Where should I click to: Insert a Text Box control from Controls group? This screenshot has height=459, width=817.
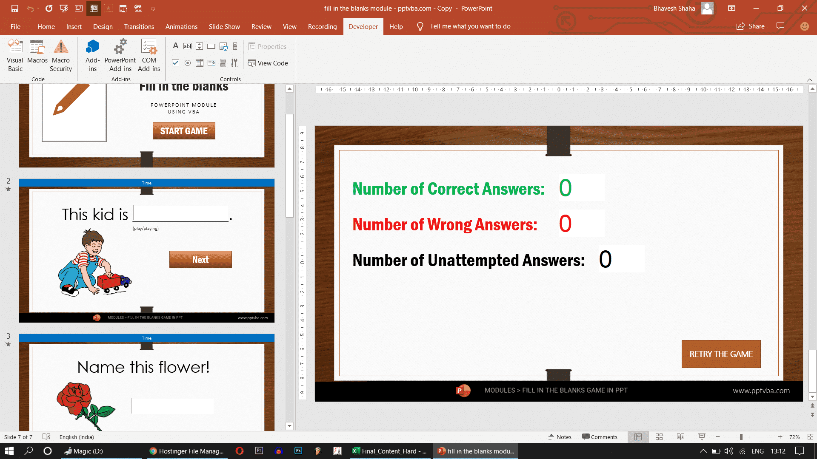pos(187,46)
